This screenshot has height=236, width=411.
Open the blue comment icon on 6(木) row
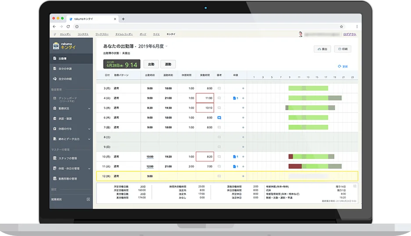point(219,118)
